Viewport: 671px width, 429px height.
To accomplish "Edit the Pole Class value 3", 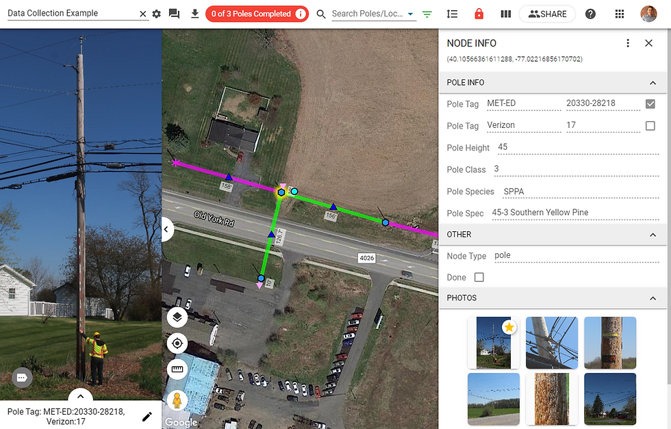I will pyautogui.click(x=577, y=169).
